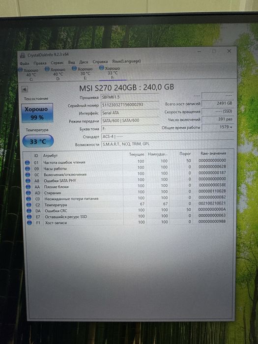This screenshot has height=344, width=258.
Task: Click the ID column header
Action: point(36,156)
